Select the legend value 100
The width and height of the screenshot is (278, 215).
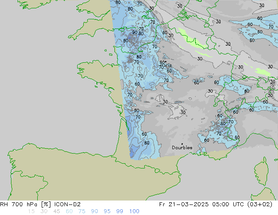134,211
